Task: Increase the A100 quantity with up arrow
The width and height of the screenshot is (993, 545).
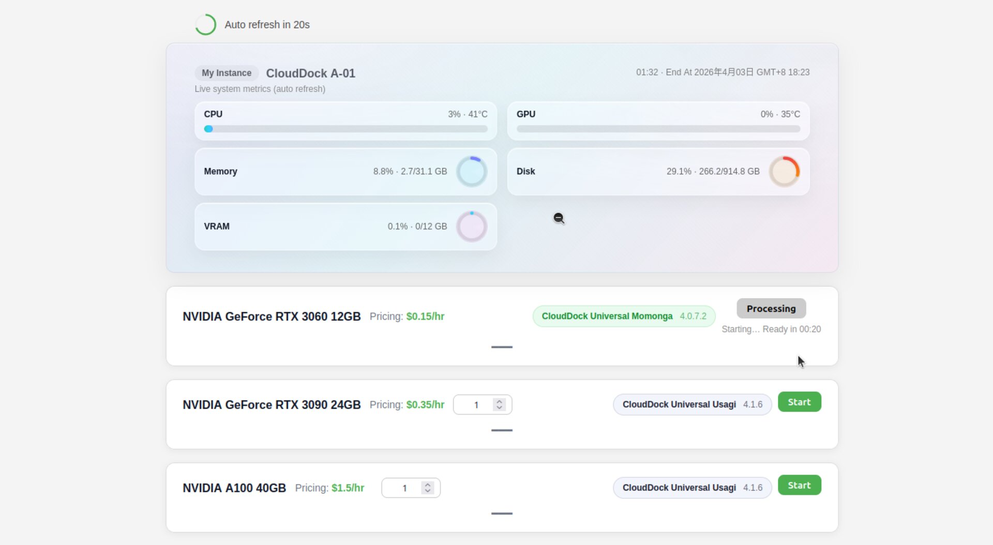Action: point(428,485)
